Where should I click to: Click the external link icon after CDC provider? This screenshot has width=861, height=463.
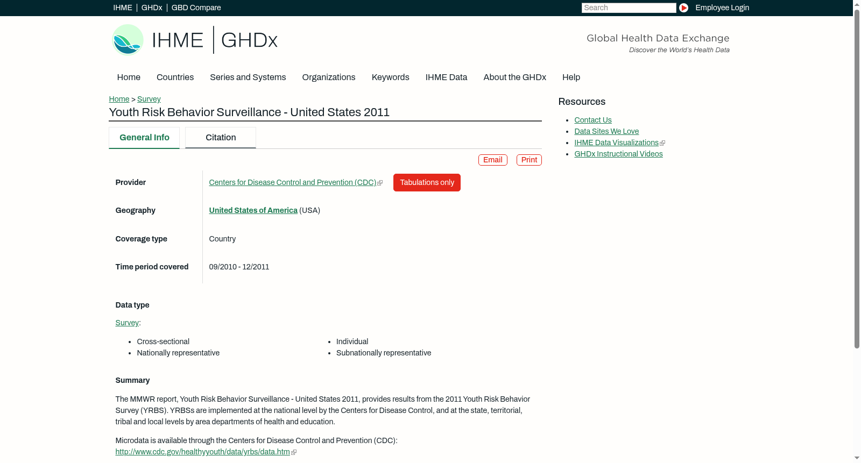[x=380, y=183]
